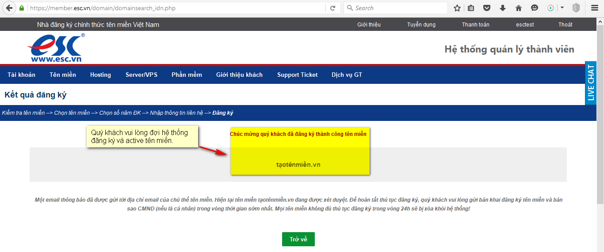
Task: Open the Phần mềm menu
Action: pyautogui.click(x=187, y=75)
